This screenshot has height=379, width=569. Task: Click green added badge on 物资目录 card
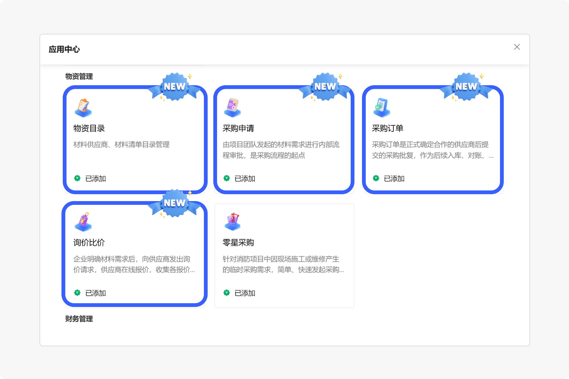click(77, 178)
